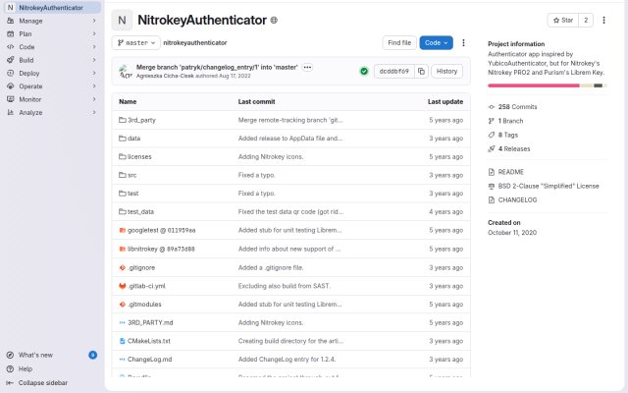Screen dimensions: 628x393
Task: Open the file toolbar kebab menu beside Code
Action: [x=463, y=42]
